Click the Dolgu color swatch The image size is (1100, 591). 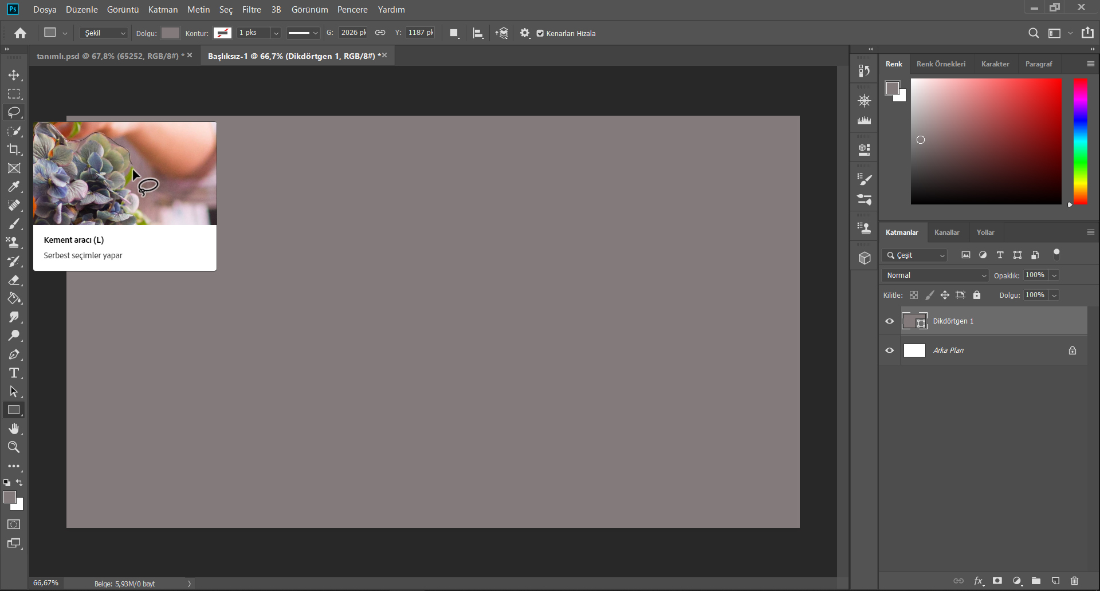click(170, 33)
